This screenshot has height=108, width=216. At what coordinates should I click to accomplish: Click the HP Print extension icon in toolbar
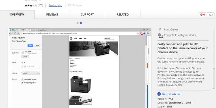[x=144, y=33]
